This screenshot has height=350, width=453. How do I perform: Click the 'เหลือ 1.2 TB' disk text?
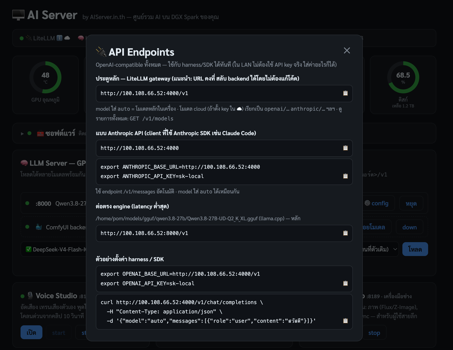click(403, 106)
